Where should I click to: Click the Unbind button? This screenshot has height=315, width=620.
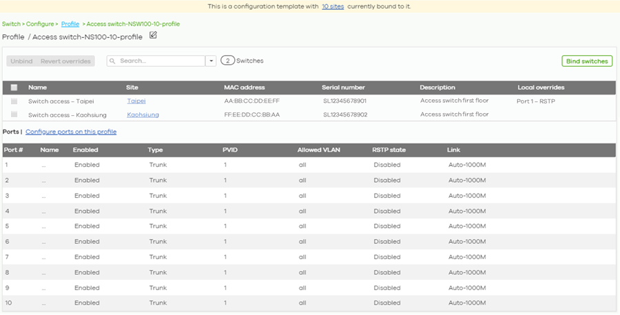[x=21, y=61]
